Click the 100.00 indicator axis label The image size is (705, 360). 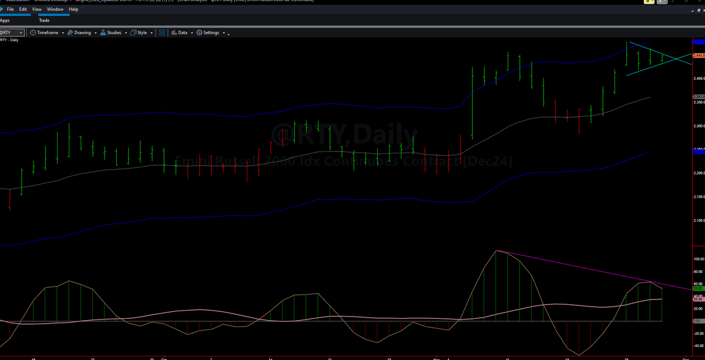pos(699,258)
